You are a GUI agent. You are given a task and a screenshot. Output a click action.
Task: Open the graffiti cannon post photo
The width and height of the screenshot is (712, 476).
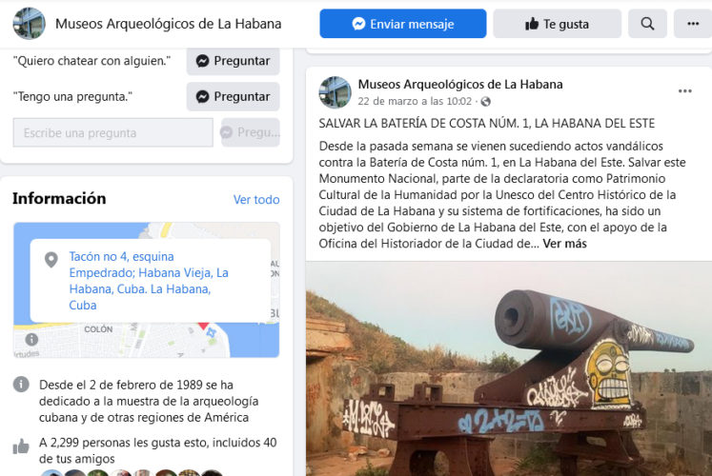(x=509, y=368)
